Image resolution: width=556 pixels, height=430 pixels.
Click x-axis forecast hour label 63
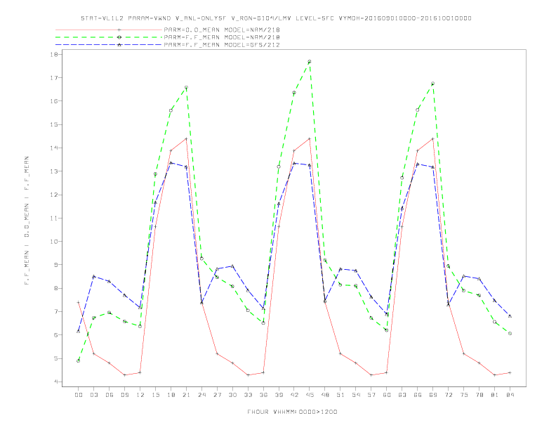[402, 395]
